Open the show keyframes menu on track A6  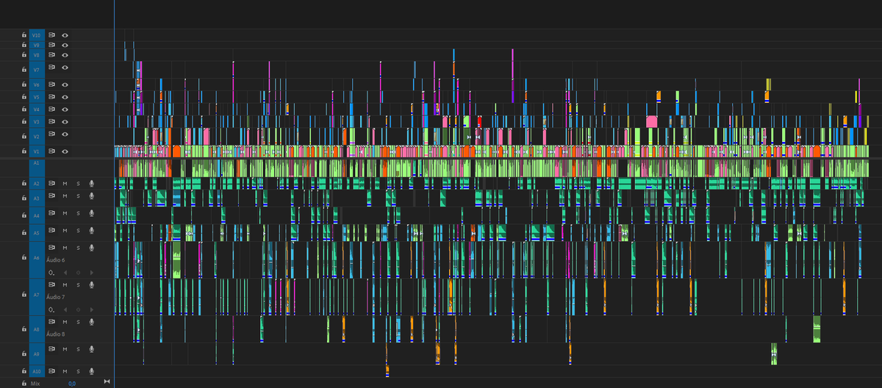[51, 273]
